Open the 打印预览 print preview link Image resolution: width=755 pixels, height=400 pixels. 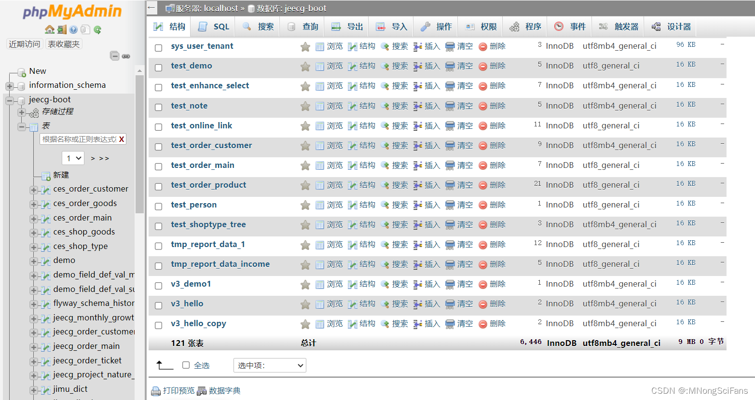pyautogui.click(x=178, y=390)
